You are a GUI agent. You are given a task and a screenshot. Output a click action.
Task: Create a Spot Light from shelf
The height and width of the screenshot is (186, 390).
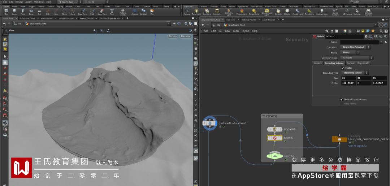207,11
